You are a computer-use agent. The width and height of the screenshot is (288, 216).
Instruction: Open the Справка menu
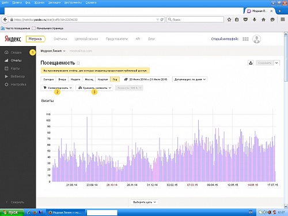[91, 2]
